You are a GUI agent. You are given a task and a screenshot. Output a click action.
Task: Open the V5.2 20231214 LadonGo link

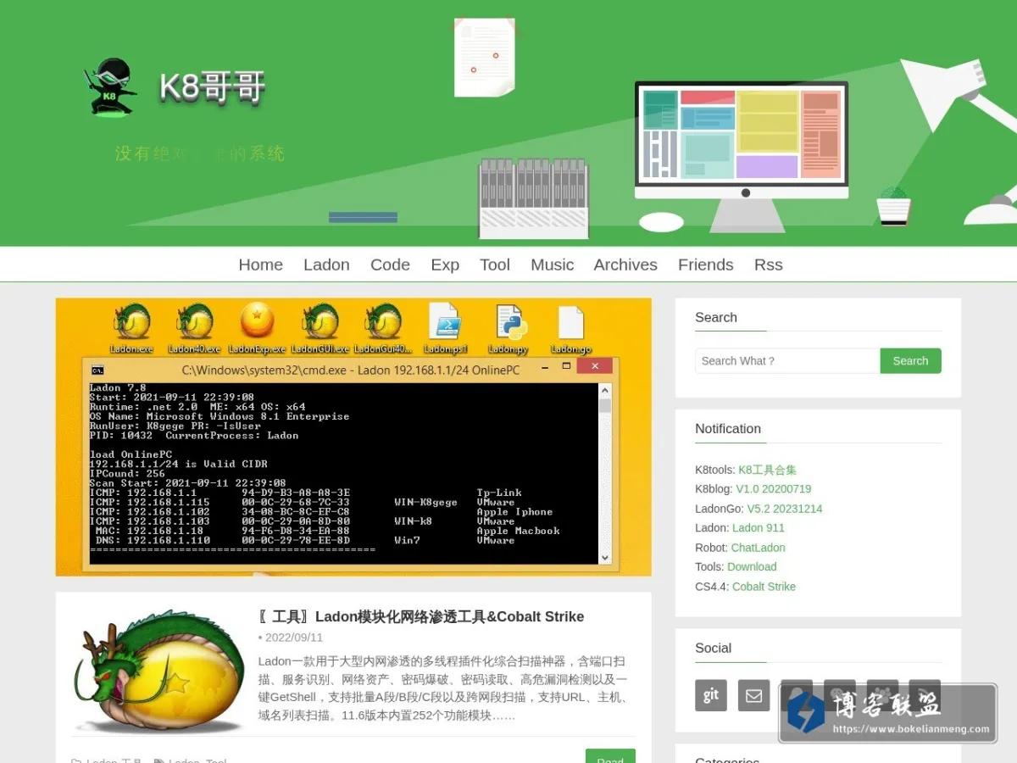tap(785, 509)
